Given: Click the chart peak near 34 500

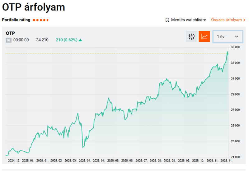Looking at the screenshot, I should point(227,52).
